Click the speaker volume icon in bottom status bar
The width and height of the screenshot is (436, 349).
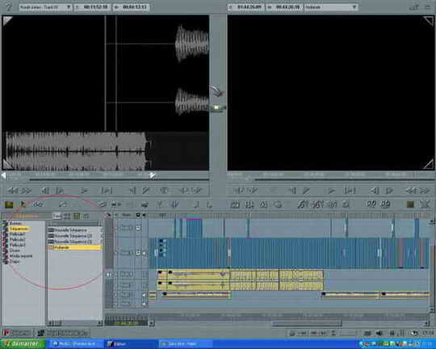tap(379, 333)
